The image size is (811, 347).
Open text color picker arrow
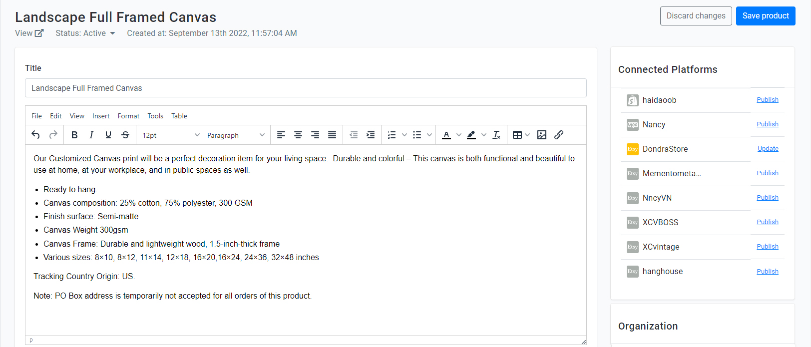tap(459, 135)
